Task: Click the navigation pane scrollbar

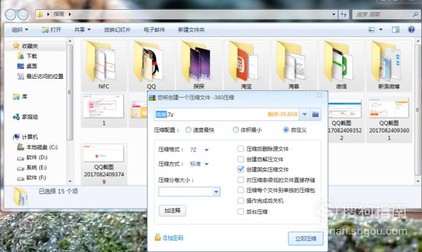Action: coord(70,92)
